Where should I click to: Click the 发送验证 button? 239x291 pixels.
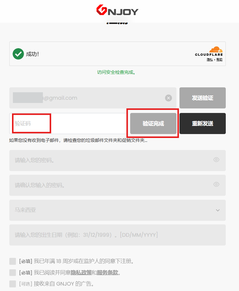point(203,98)
